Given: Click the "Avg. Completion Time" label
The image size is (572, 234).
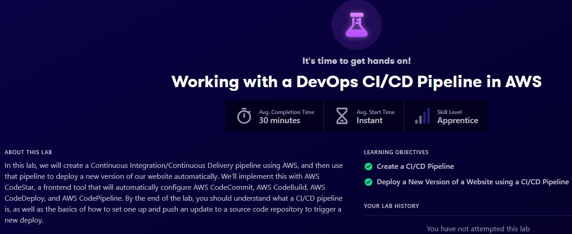Looking at the screenshot, I should click(x=286, y=112).
